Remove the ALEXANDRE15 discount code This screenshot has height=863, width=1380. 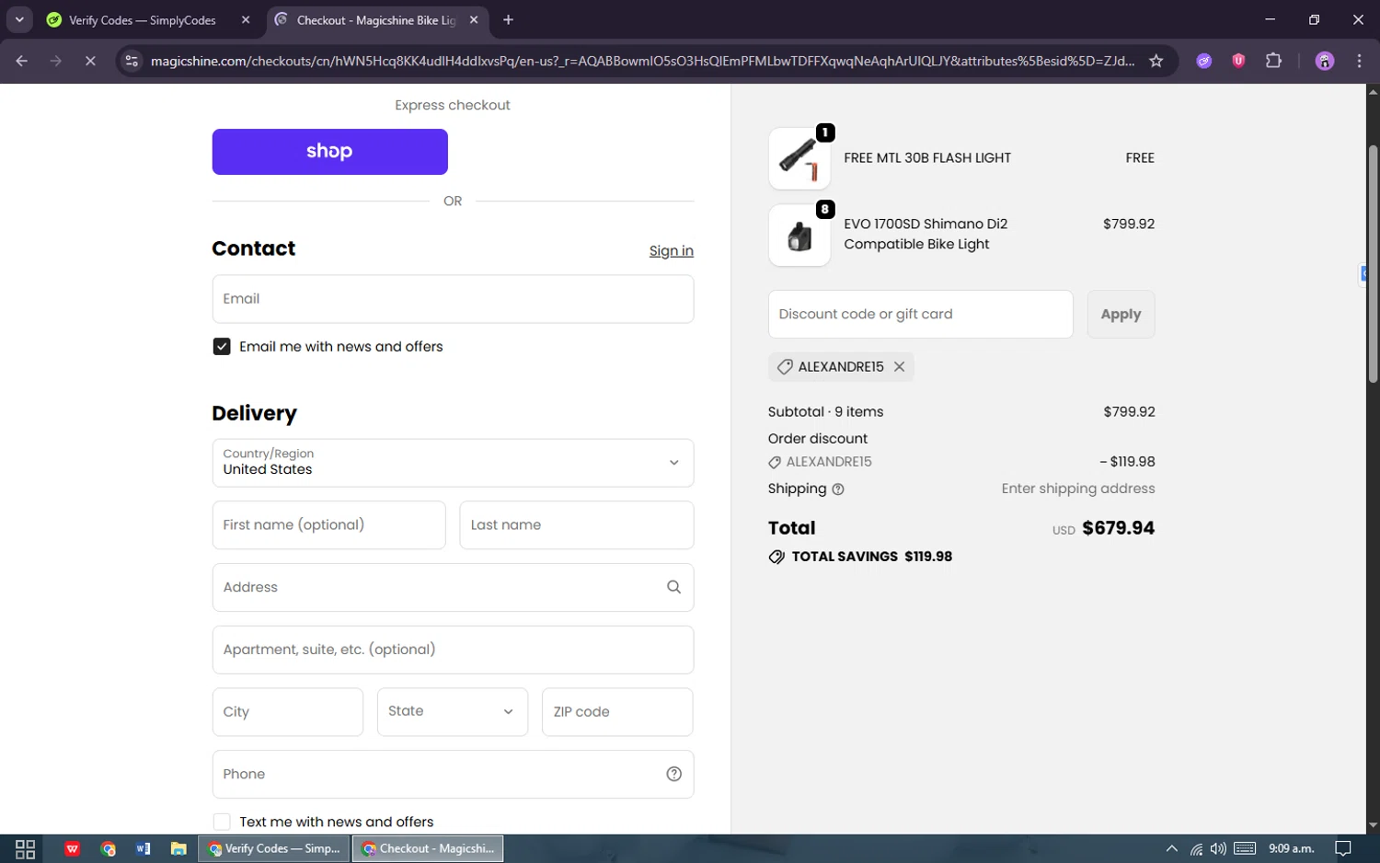(899, 367)
